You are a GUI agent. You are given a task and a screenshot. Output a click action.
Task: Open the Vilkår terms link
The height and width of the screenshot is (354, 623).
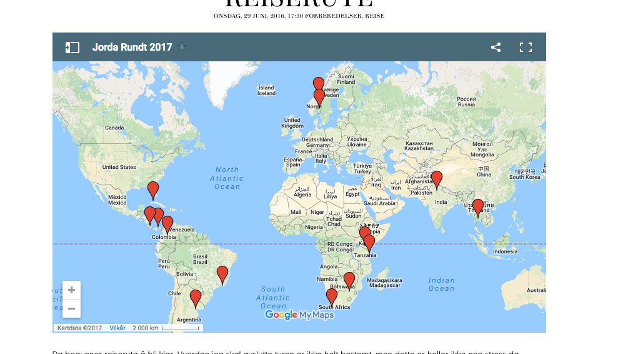coord(117,328)
